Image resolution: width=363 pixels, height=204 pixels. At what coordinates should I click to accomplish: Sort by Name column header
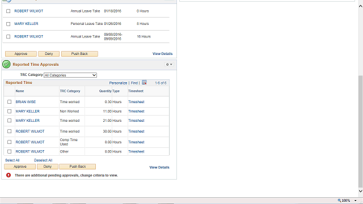[20, 91]
